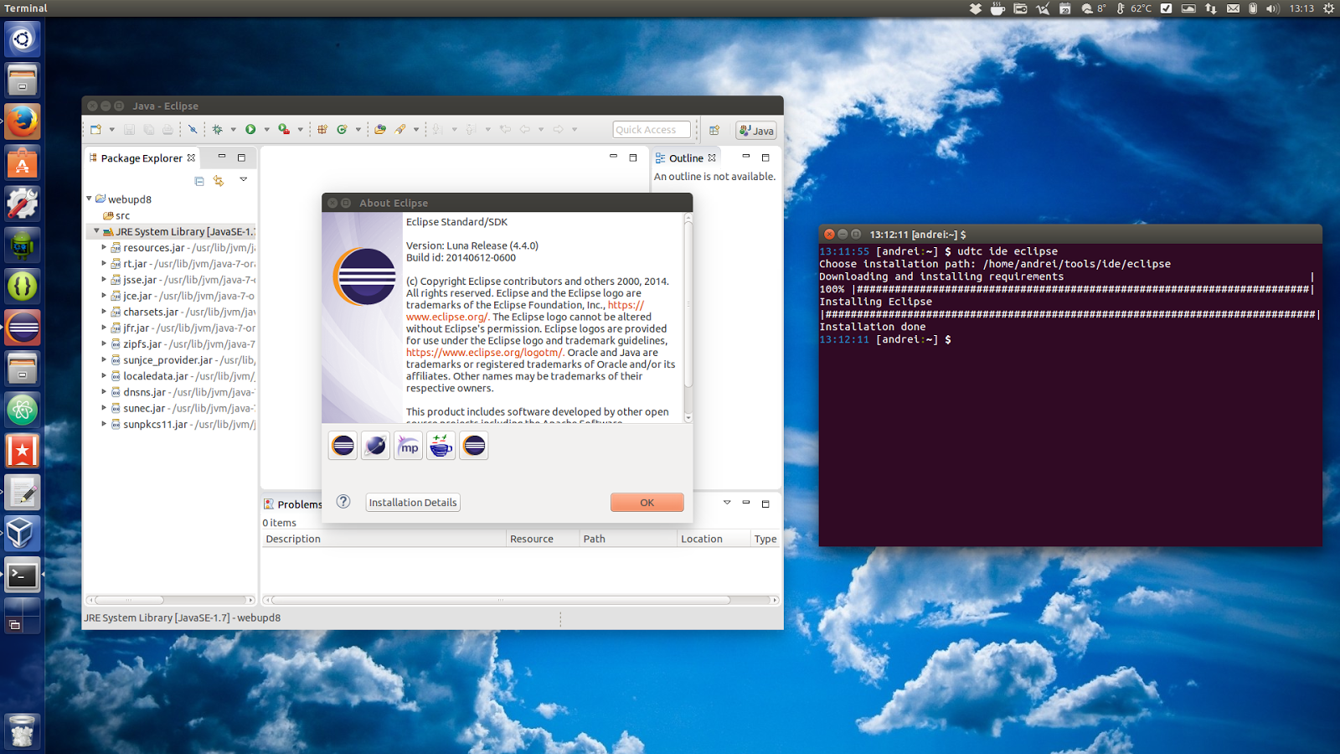Click the Package Explorer horizontal scrollbar
This screenshot has height=754, width=1340.
tap(129, 600)
